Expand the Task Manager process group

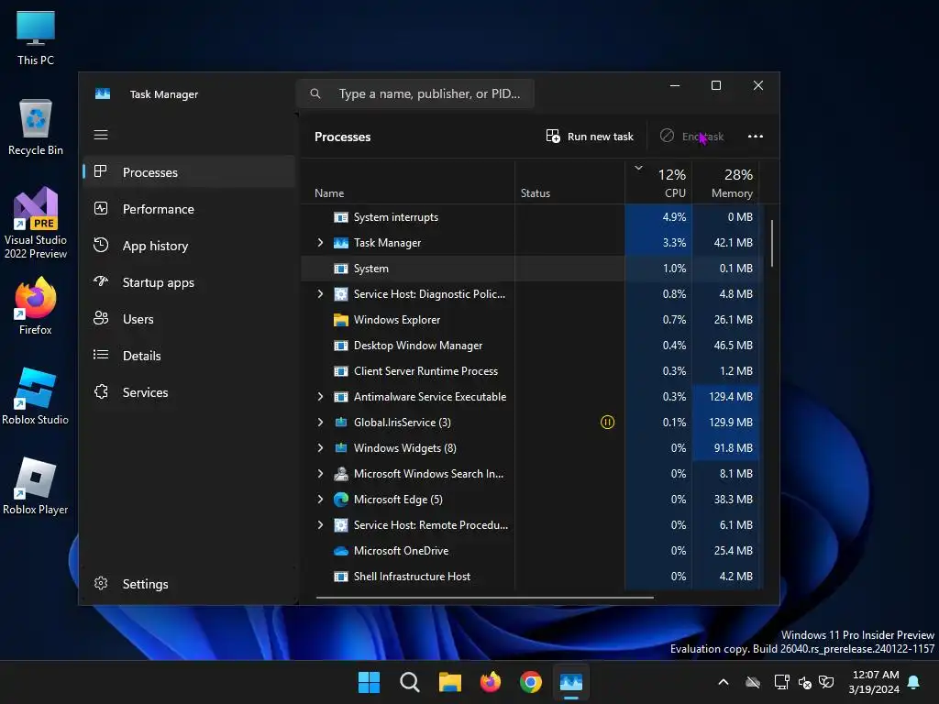point(320,242)
